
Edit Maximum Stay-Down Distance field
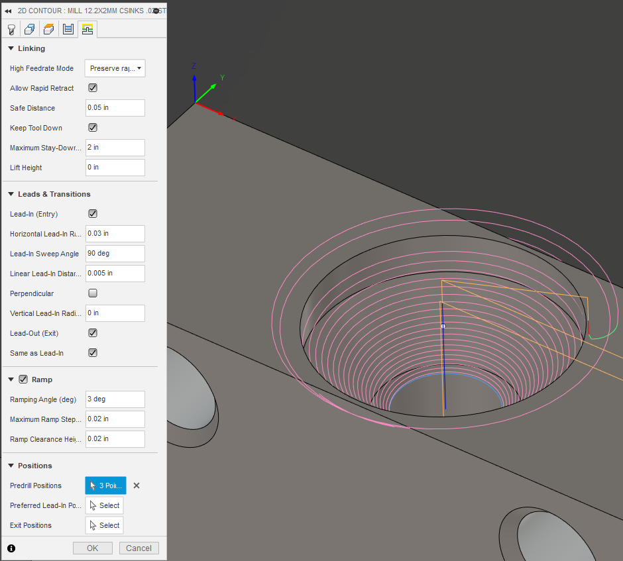coord(115,147)
